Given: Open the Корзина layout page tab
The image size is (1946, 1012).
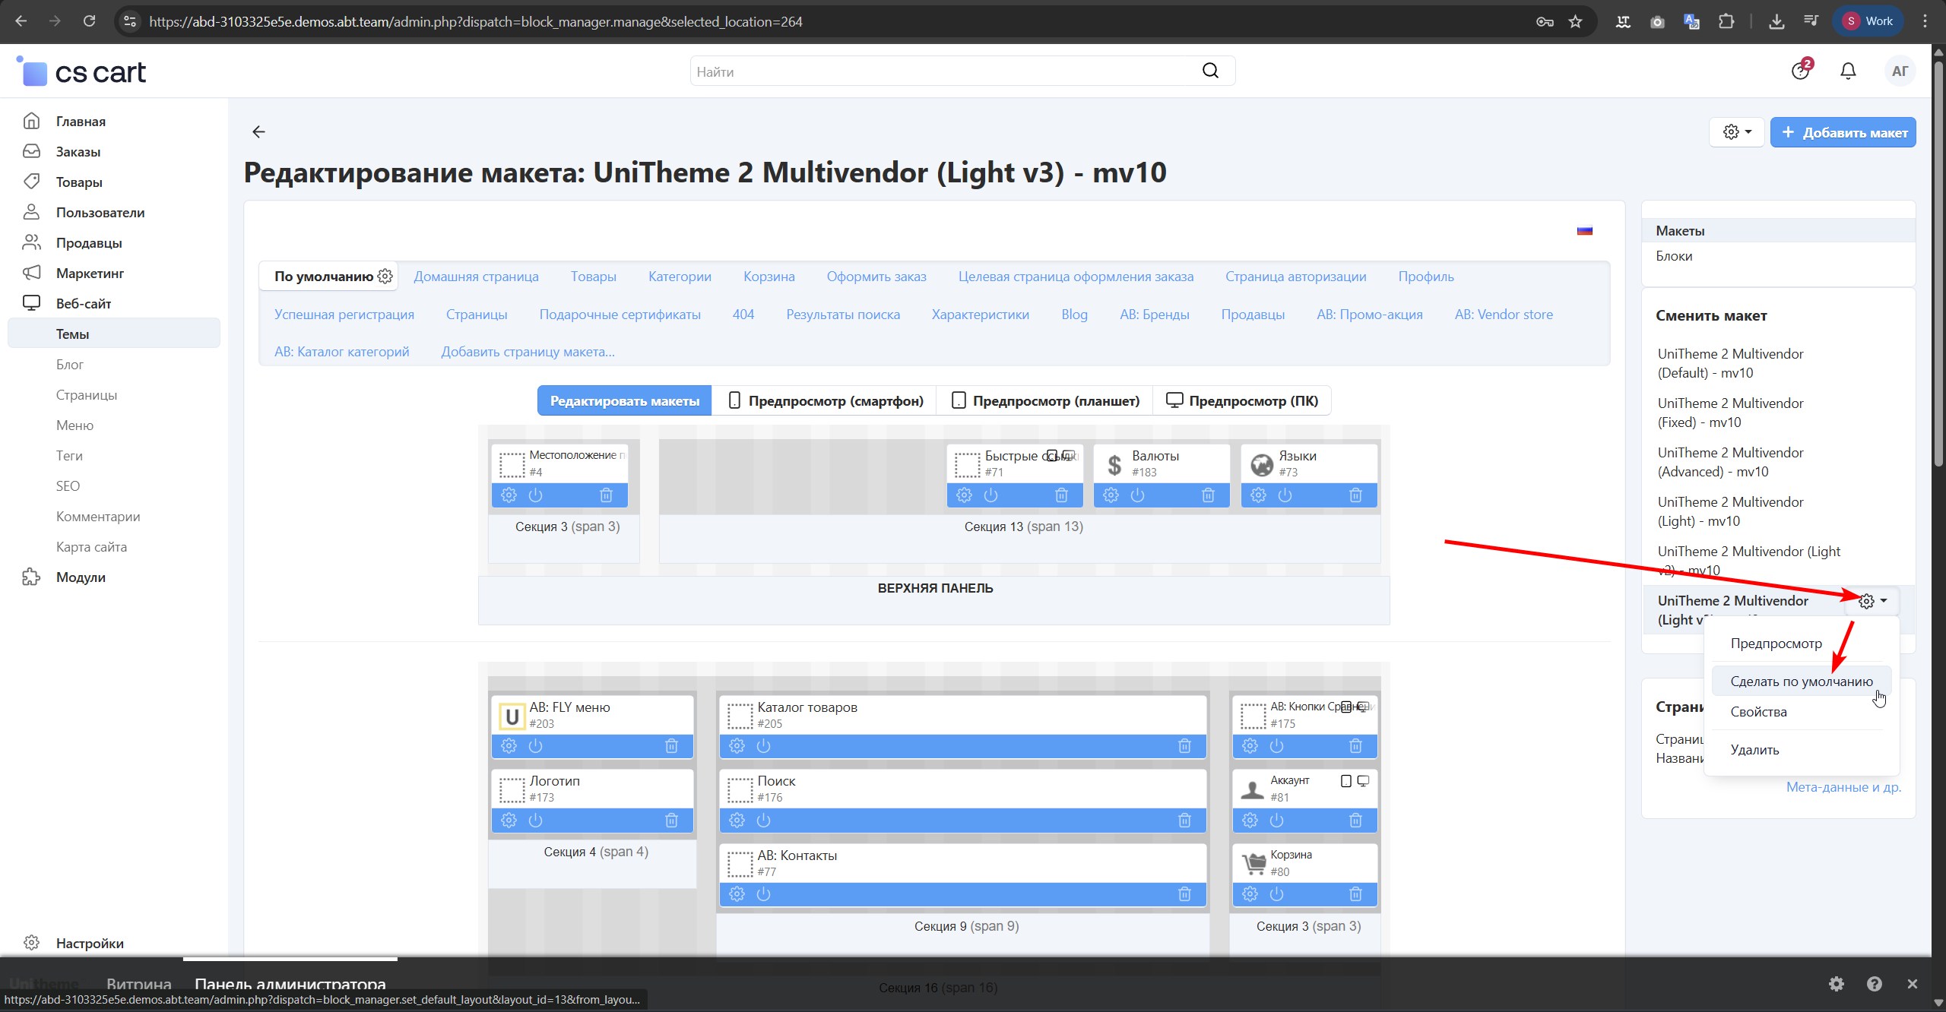Looking at the screenshot, I should pyautogui.click(x=769, y=277).
